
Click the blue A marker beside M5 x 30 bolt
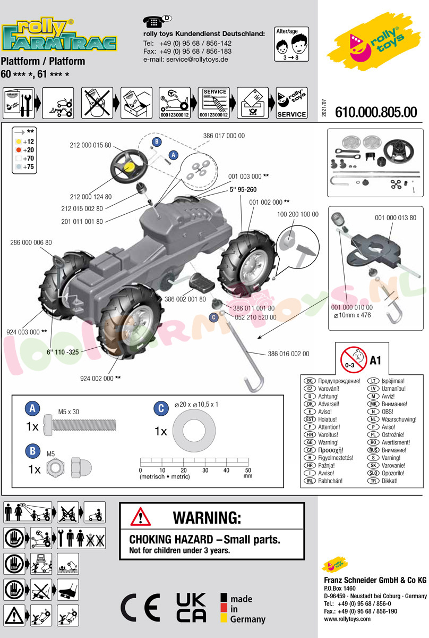33,409
